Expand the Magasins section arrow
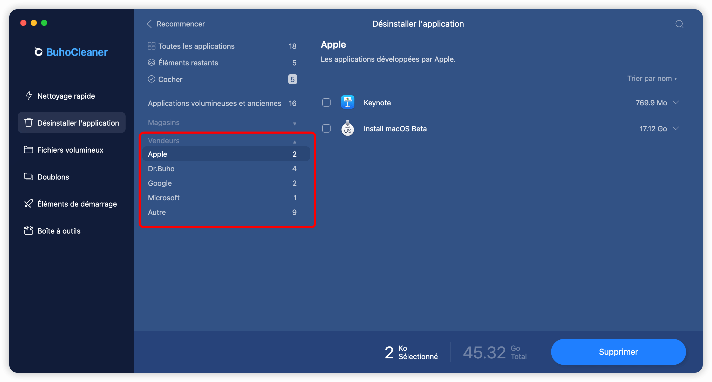Image resolution: width=712 pixels, height=382 pixels. click(x=295, y=124)
